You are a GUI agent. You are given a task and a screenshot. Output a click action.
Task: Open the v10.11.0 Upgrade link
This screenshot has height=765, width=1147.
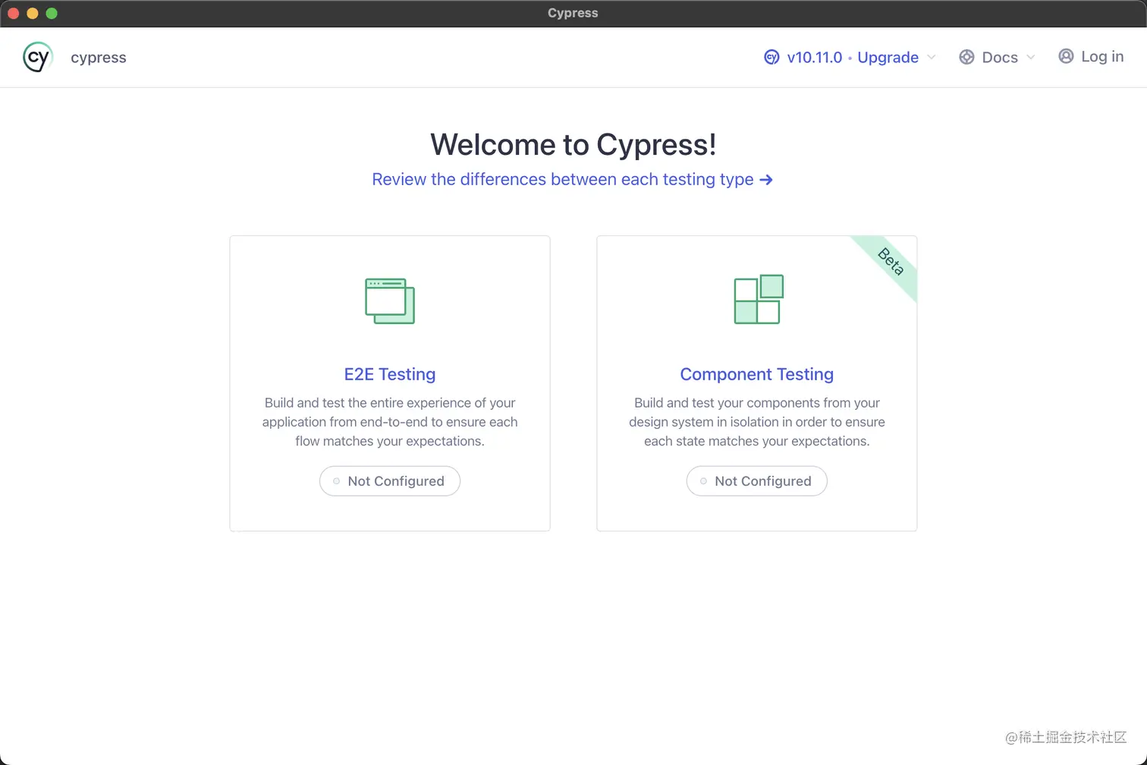[x=853, y=58]
